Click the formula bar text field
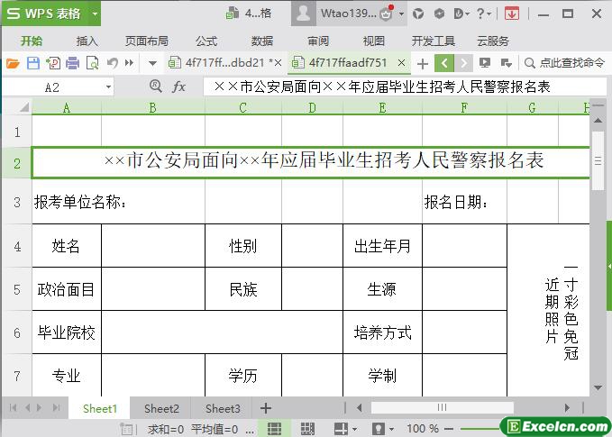 405,86
